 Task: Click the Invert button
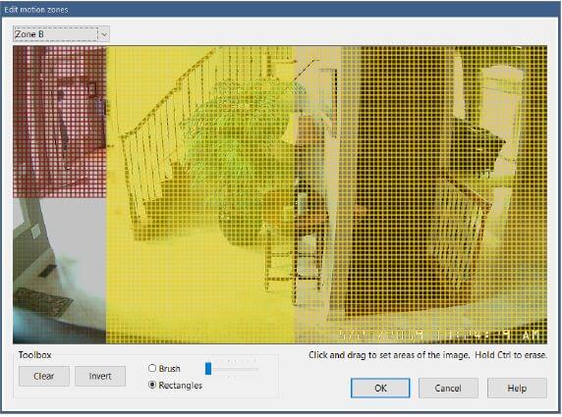[100, 376]
